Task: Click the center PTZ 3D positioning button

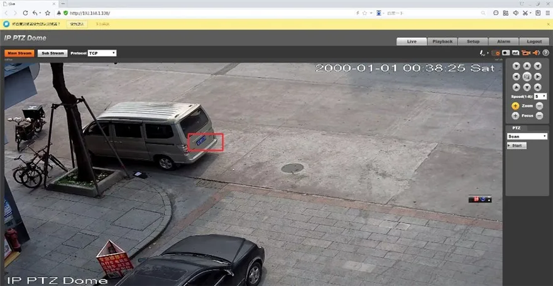Action: click(527, 77)
